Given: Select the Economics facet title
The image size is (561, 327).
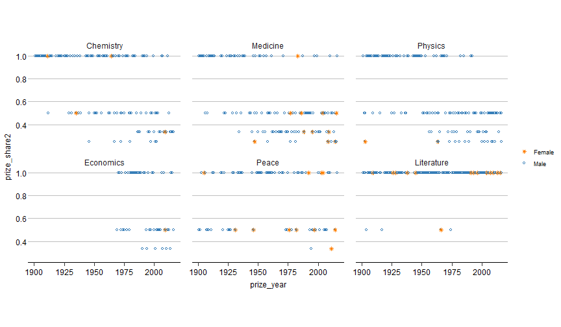Looking at the screenshot, I should coord(105,162).
